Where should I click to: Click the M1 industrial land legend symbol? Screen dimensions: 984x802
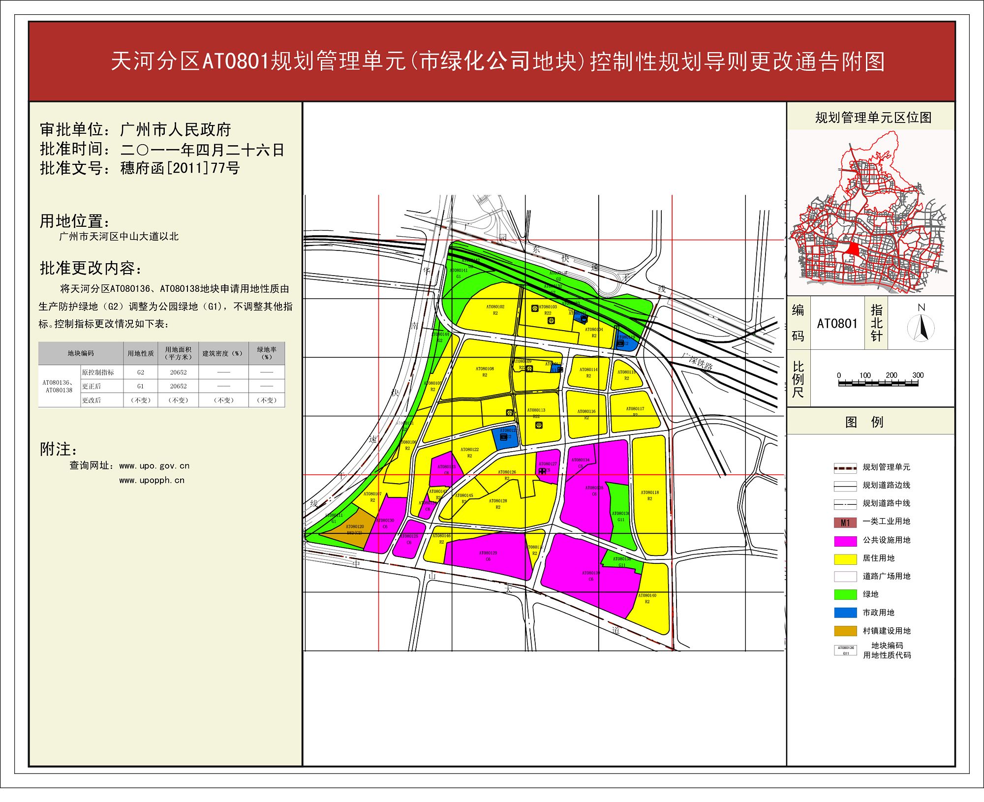845,523
